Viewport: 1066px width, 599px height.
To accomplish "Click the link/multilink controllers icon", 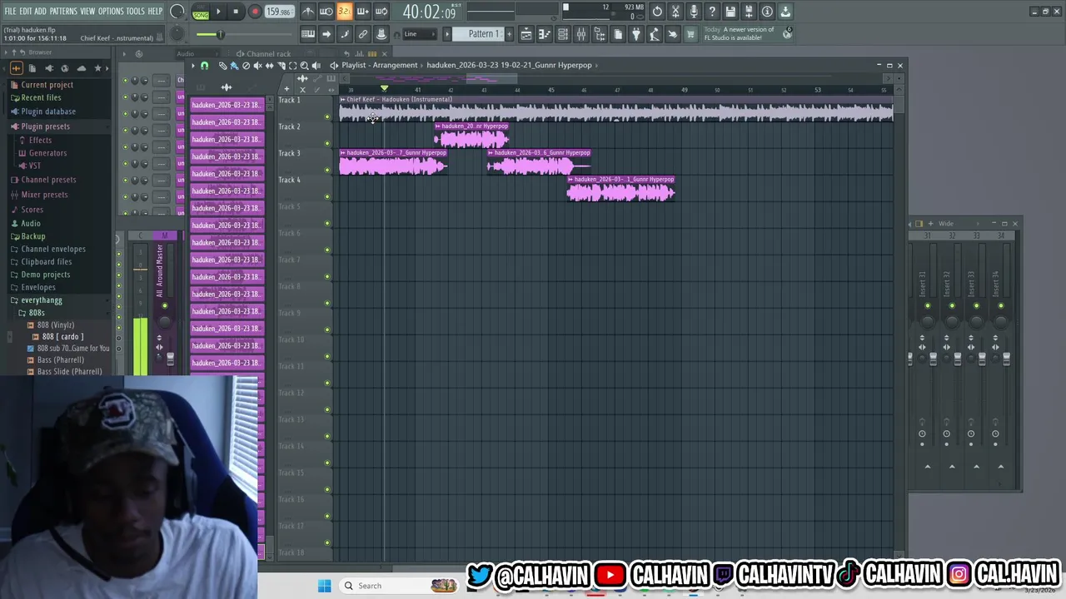I will [363, 34].
